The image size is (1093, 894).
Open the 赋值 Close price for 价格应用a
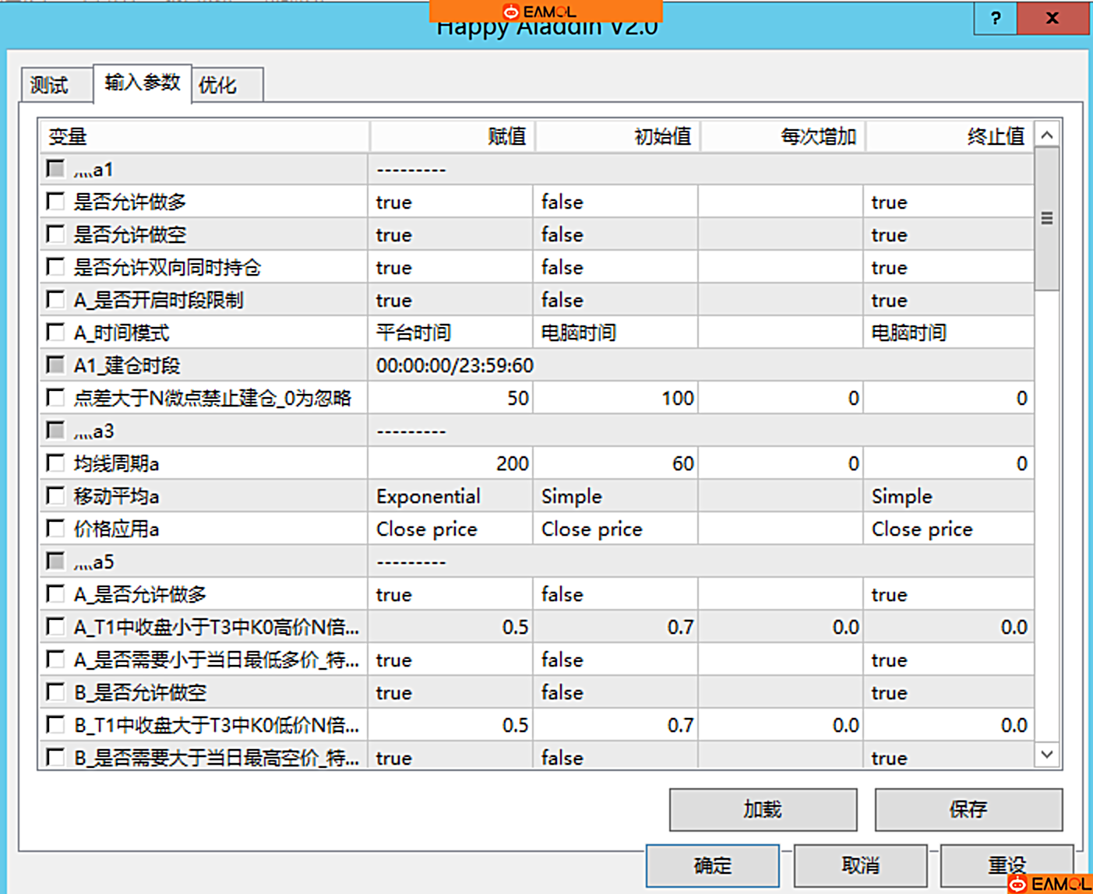[x=450, y=529]
